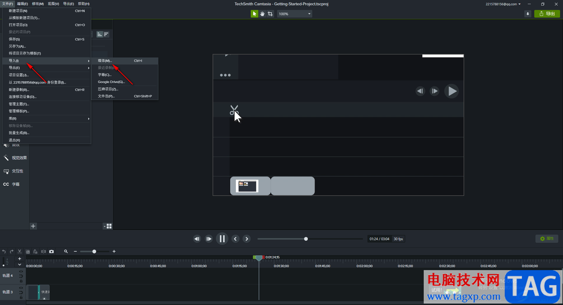Open the canvas zoom 100% dropdown
563x305 pixels.
coord(294,14)
